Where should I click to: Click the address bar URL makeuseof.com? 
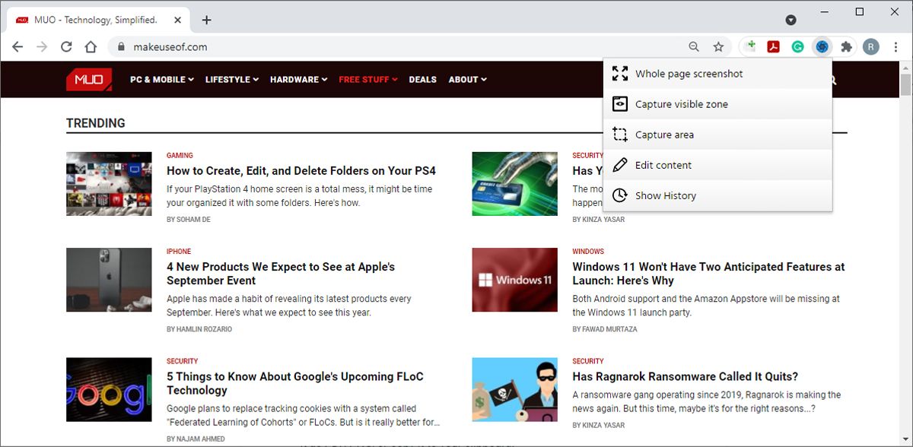pos(170,47)
